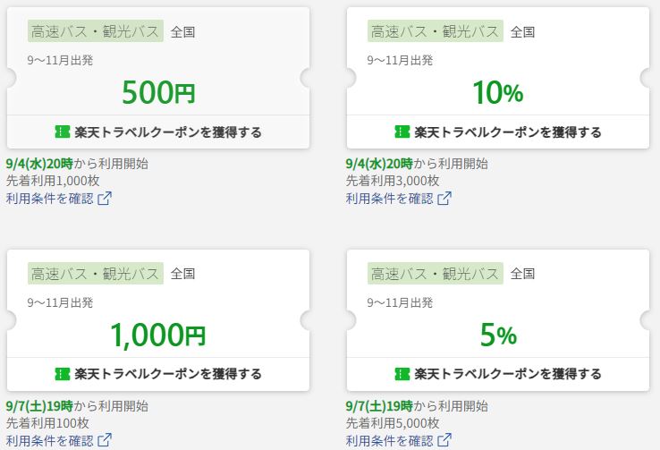660x450 pixels.
Task: Open 利用条件を確認 link for 500円 coupon
Action: point(59,199)
